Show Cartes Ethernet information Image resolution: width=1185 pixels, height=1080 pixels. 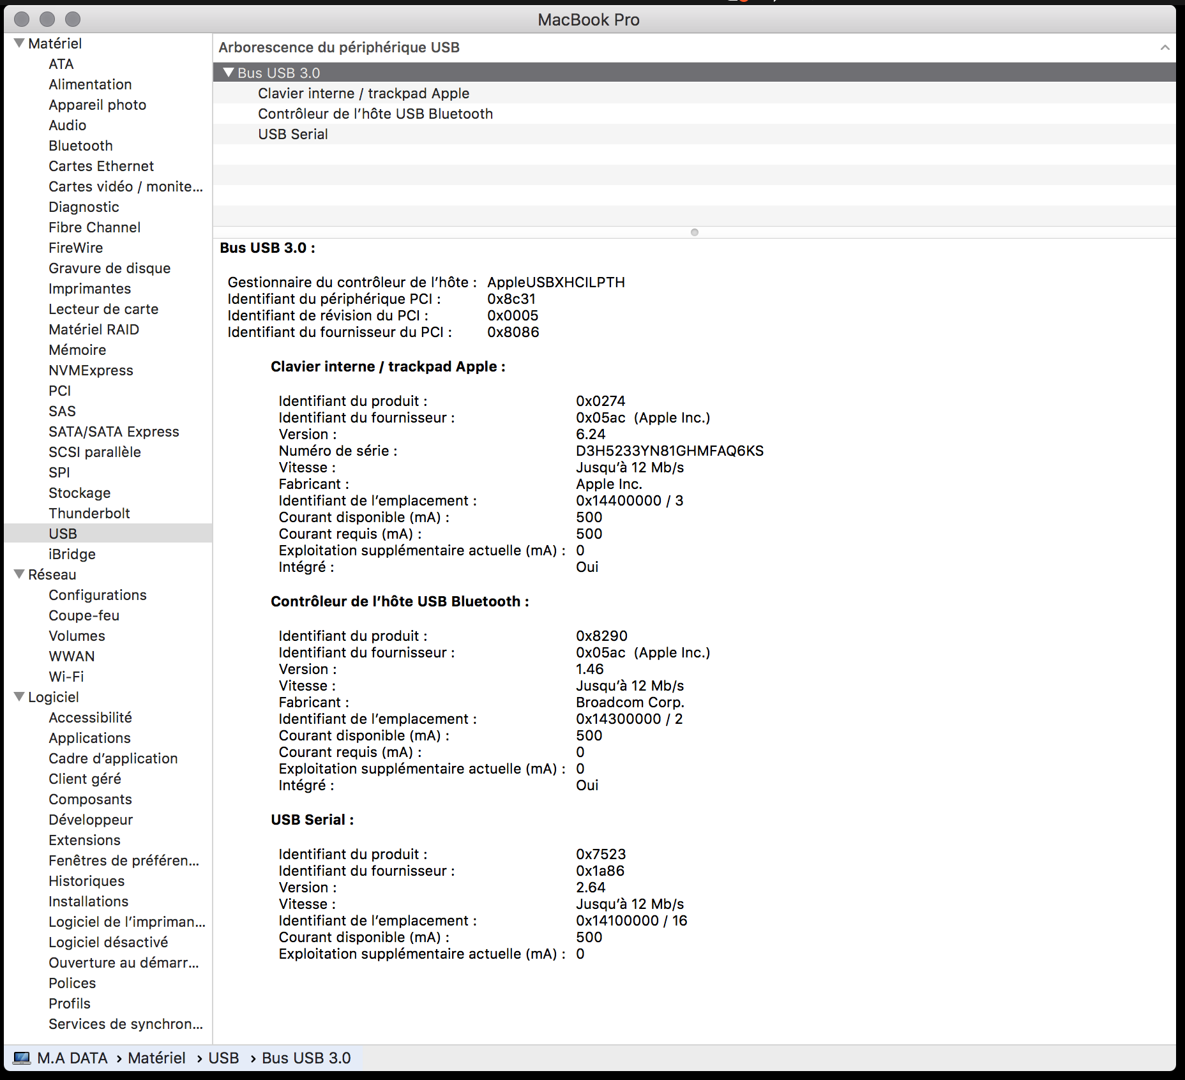(102, 166)
